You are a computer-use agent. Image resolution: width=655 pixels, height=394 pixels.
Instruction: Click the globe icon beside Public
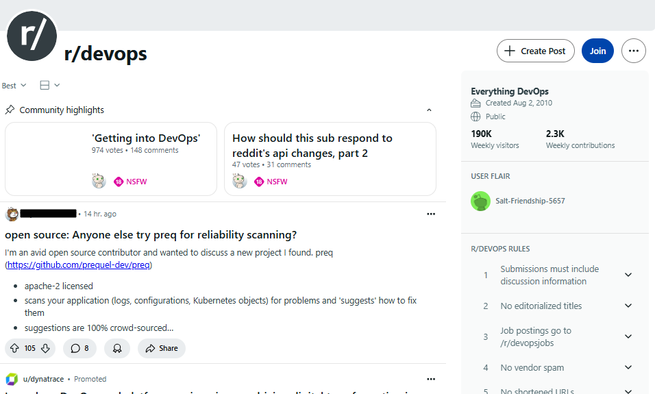[x=475, y=116]
